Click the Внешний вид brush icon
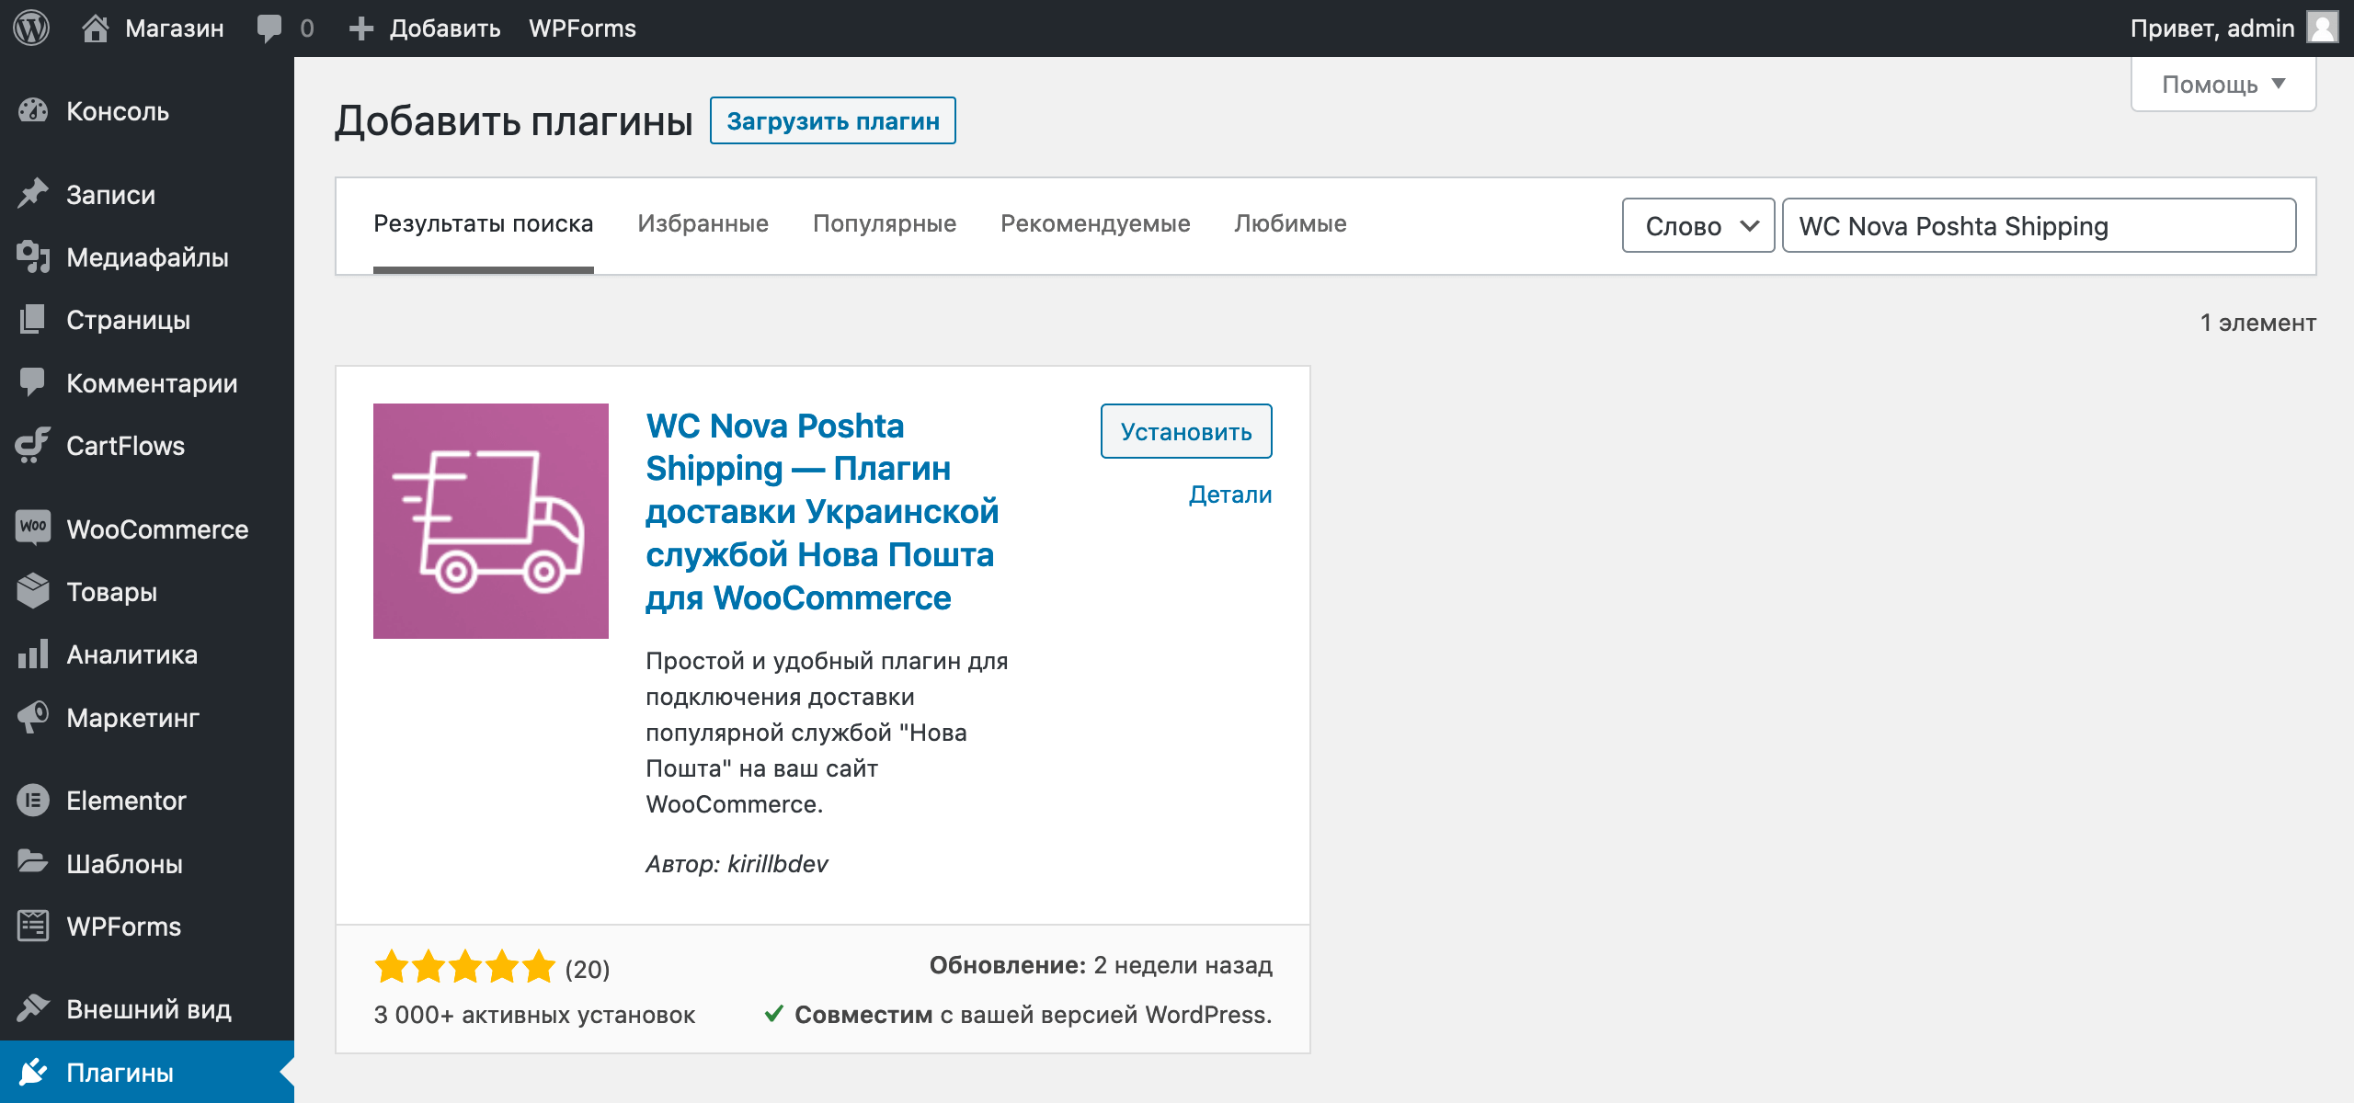Viewport: 2354px width, 1103px height. tap(33, 1008)
